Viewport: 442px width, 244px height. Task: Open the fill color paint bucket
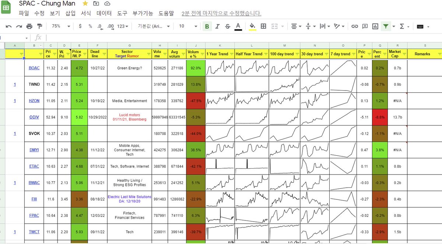point(252,26)
